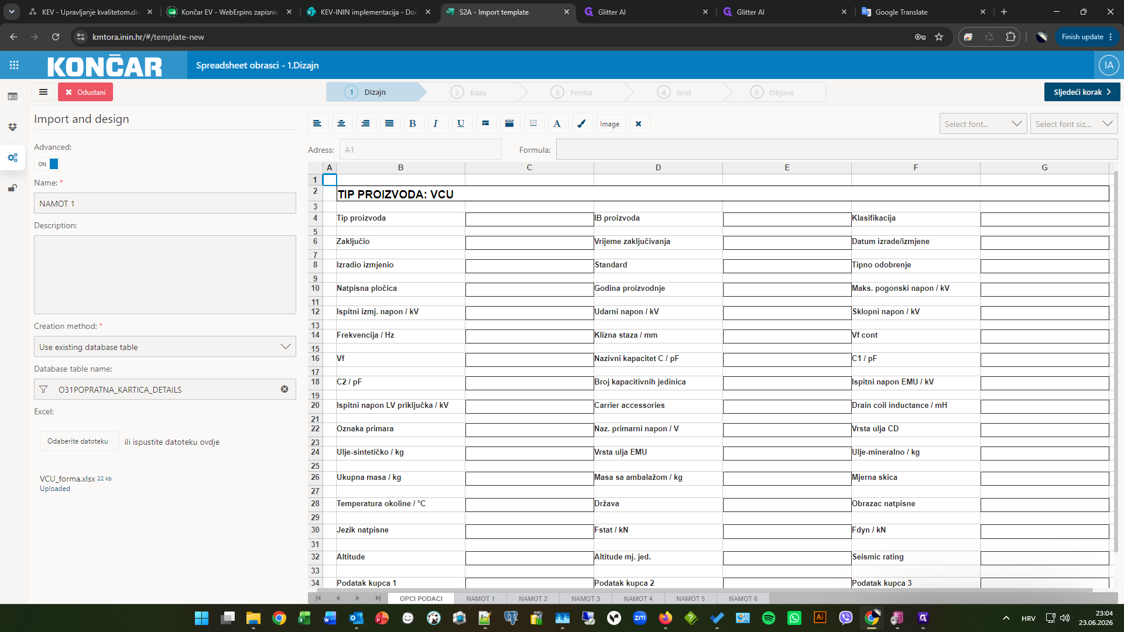1124x632 pixels.
Task: Clear the selected database table name
Action: tap(285, 389)
